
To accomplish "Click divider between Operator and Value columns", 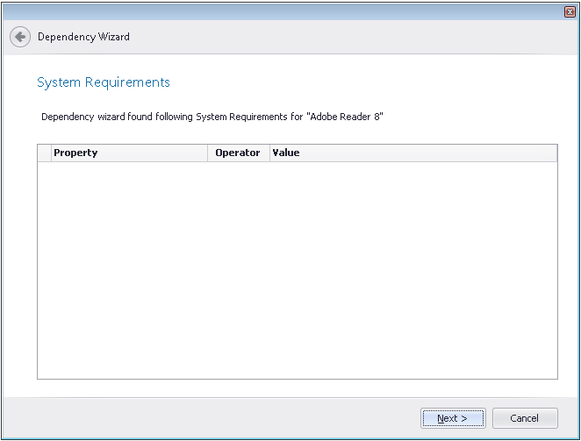I will pyautogui.click(x=269, y=153).
